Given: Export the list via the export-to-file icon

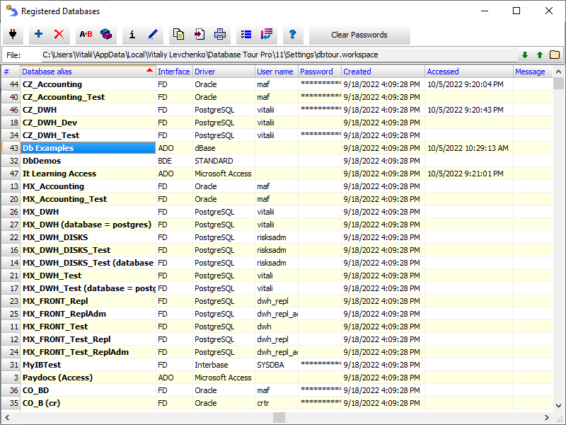Looking at the screenshot, I should click(199, 34).
